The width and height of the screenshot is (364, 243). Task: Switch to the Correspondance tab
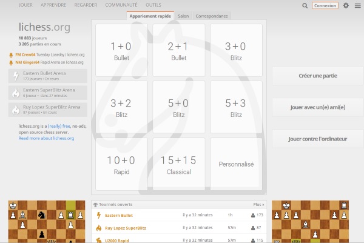tap(212, 16)
